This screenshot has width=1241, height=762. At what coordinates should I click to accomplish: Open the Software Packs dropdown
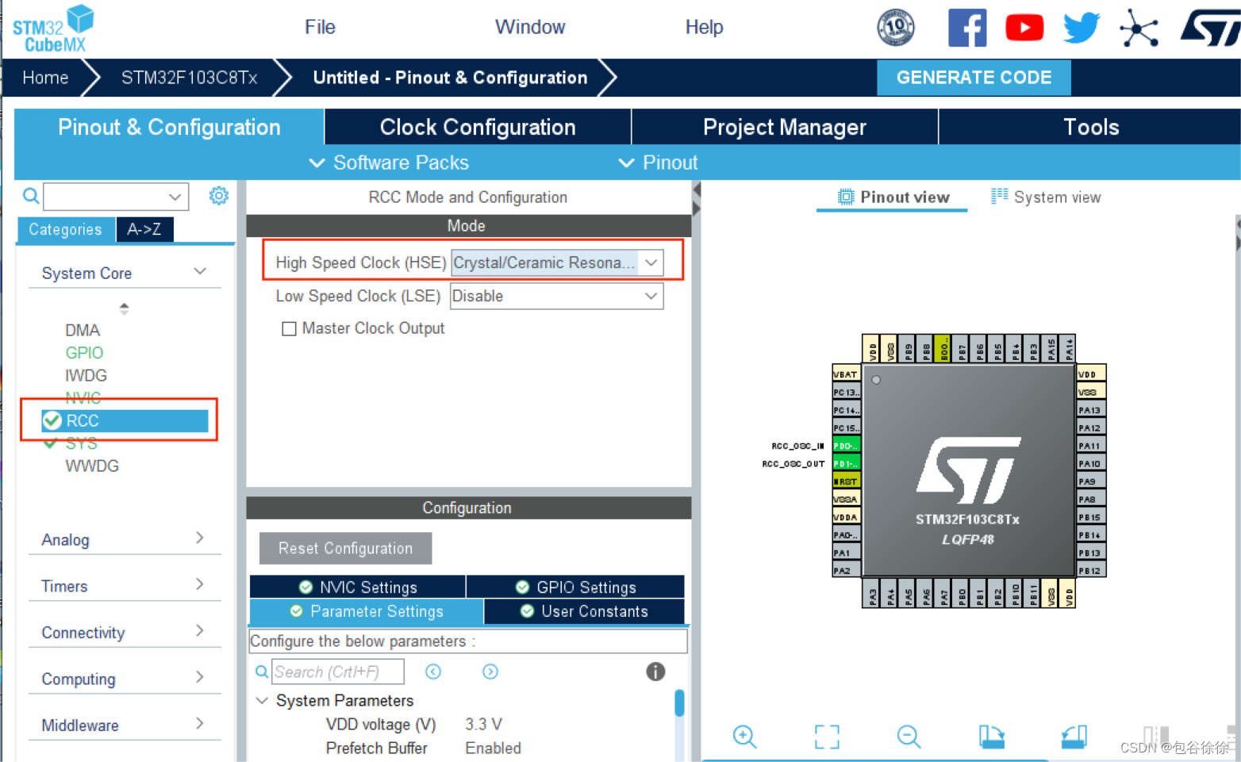pyautogui.click(x=389, y=163)
